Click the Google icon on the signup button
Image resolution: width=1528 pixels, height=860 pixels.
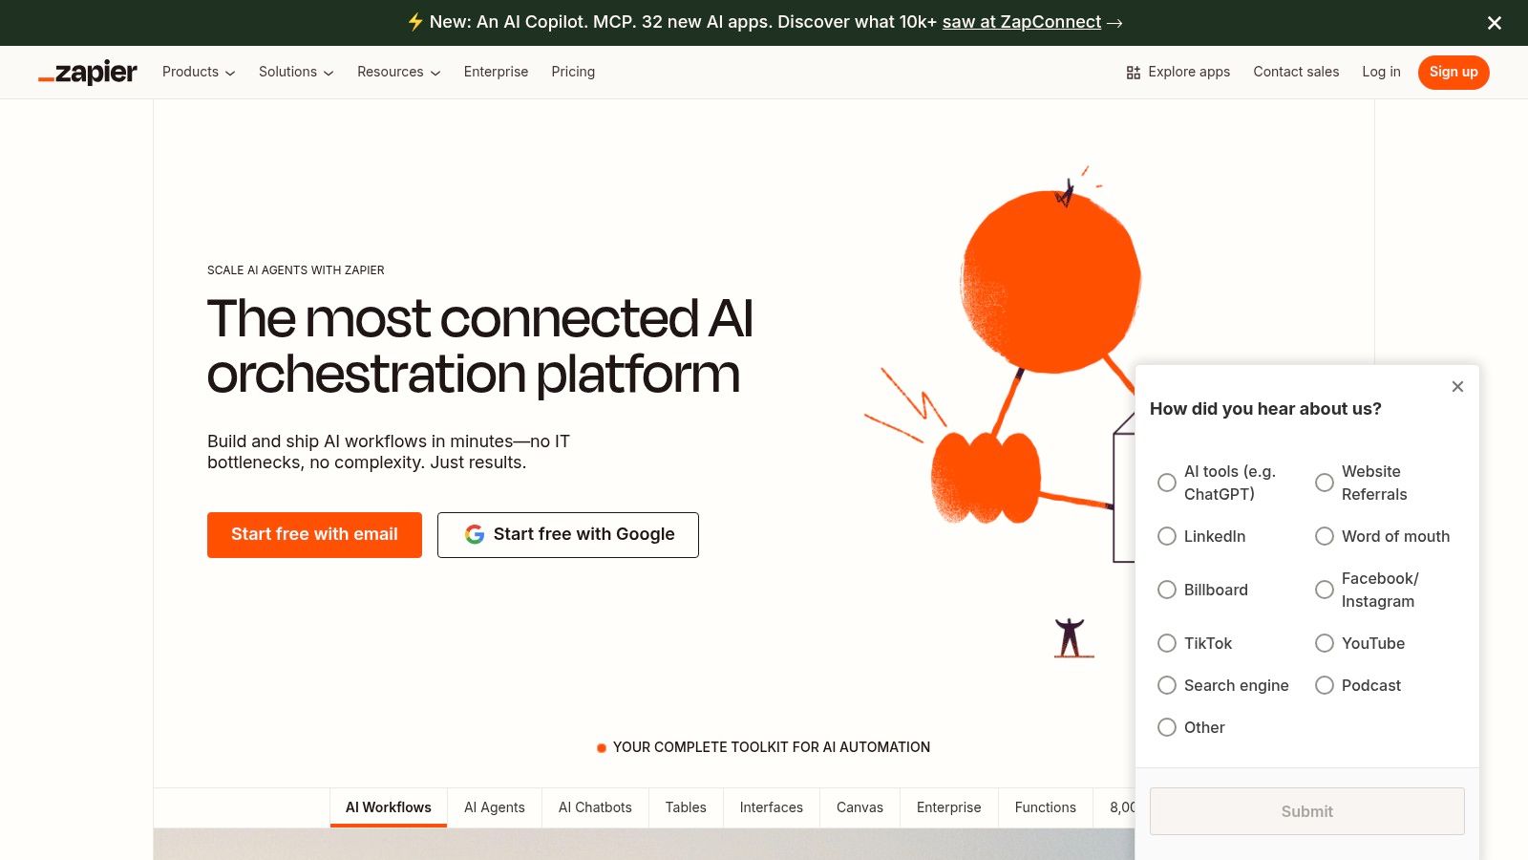coord(476,534)
